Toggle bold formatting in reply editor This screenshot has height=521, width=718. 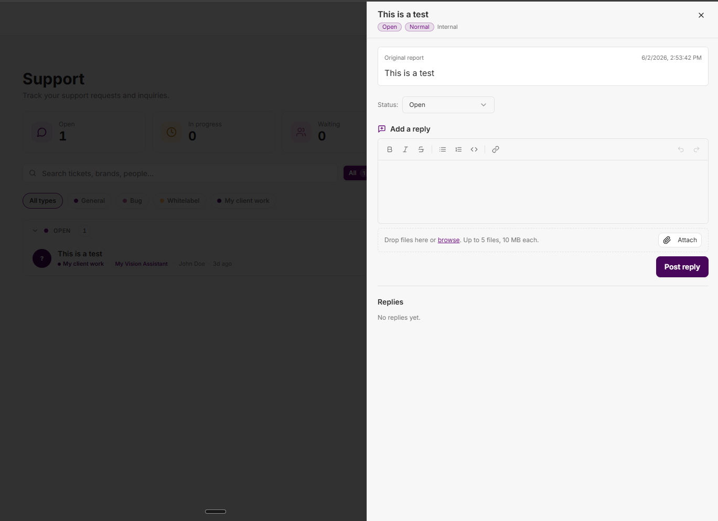pyautogui.click(x=390, y=149)
